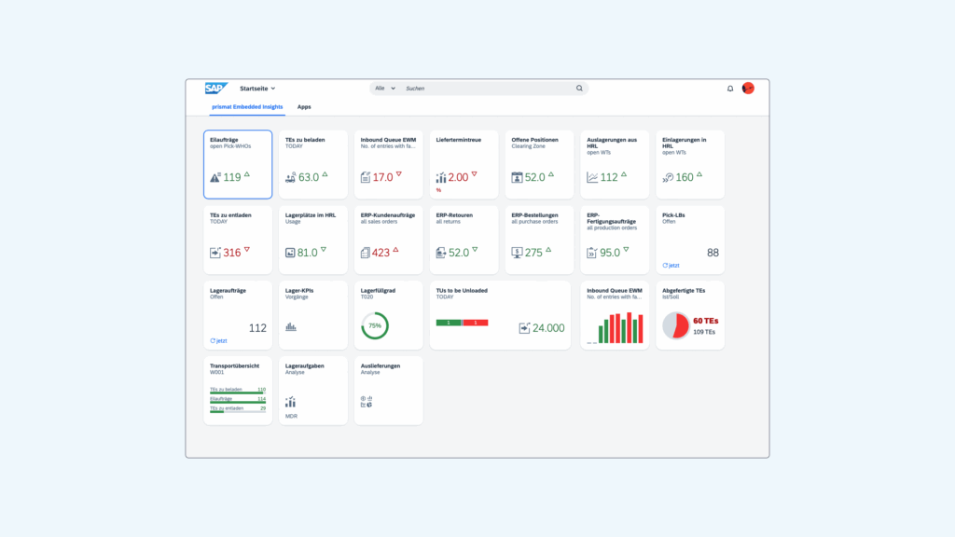Image resolution: width=955 pixels, height=537 pixels.
Task: Open the notification bell
Action: (730, 89)
